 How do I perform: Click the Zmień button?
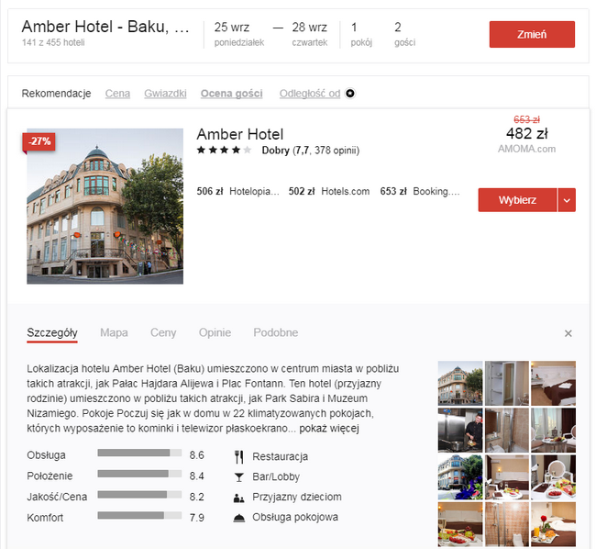coord(532,34)
